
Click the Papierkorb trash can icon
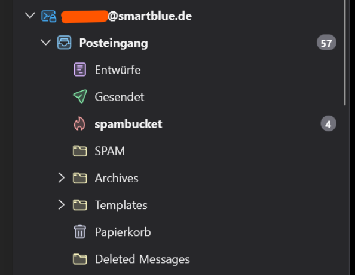pos(80,232)
